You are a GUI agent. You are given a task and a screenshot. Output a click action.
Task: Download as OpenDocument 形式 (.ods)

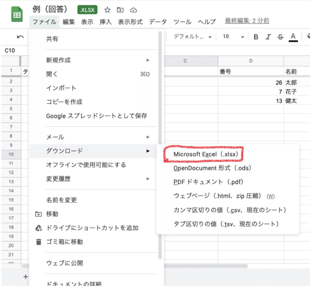[x=228, y=168]
